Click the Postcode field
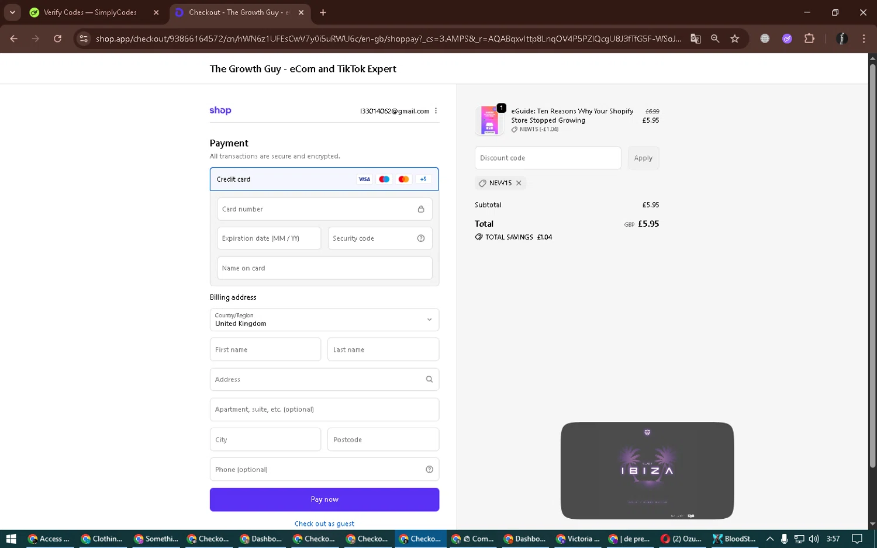This screenshot has width=877, height=548. click(x=383, y=439)
